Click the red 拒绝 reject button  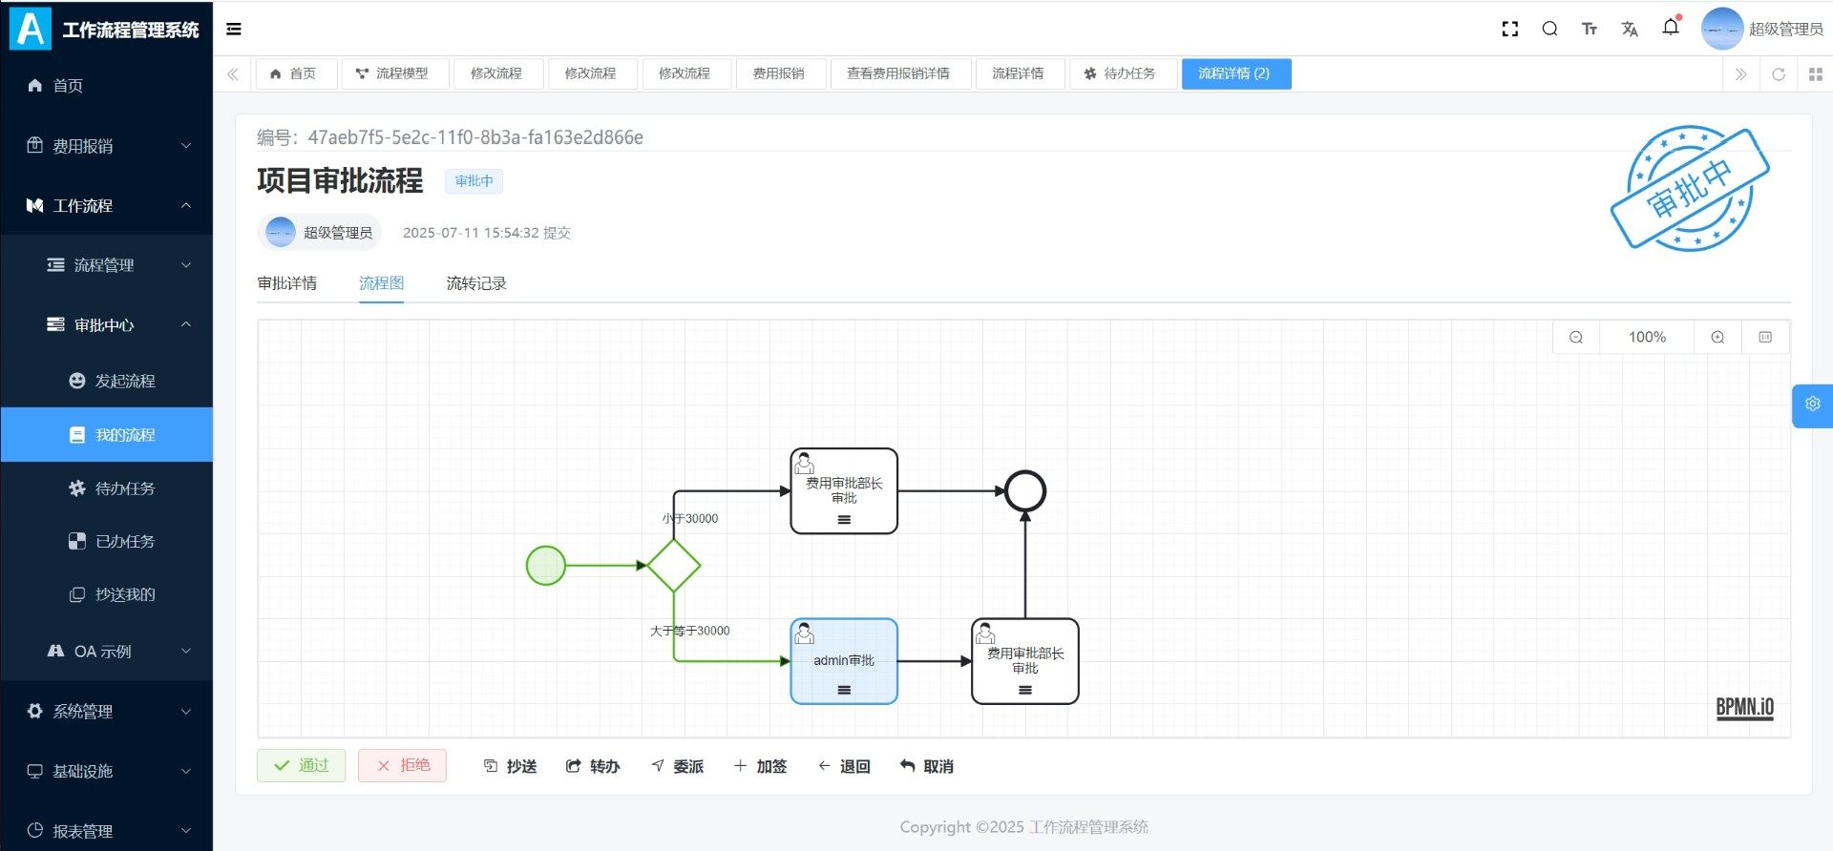coord(402,765)
